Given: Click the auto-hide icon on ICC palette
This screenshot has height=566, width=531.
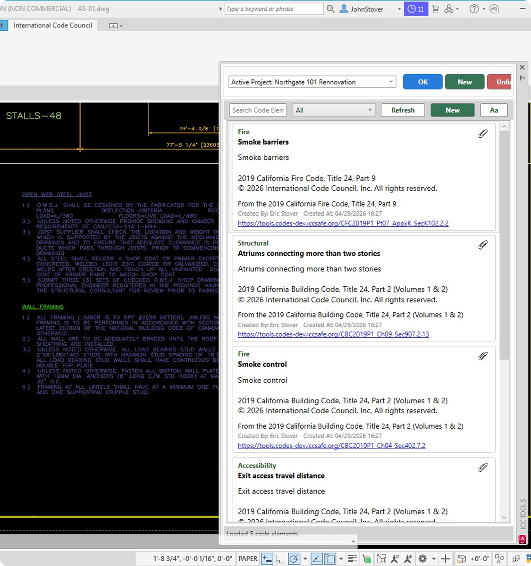Looking at the screenshot, I should pyautogui.click(x=522, y=78).
